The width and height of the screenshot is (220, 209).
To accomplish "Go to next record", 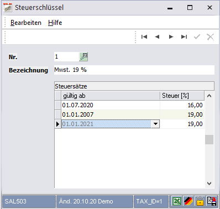I will pyautogui.click(x=171, y=37).
